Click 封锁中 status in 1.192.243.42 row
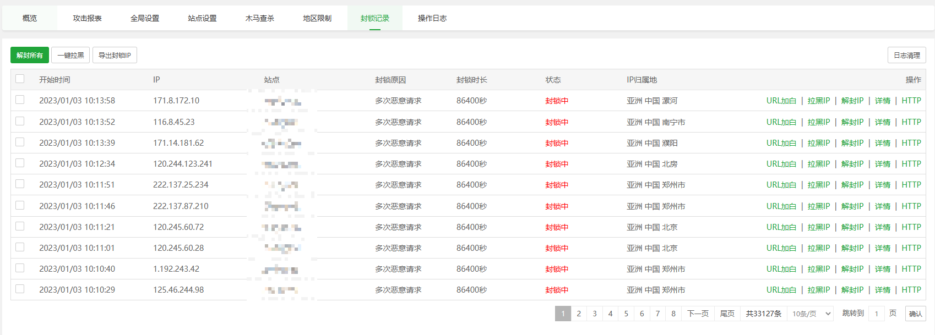 click(x=557, y=269)
